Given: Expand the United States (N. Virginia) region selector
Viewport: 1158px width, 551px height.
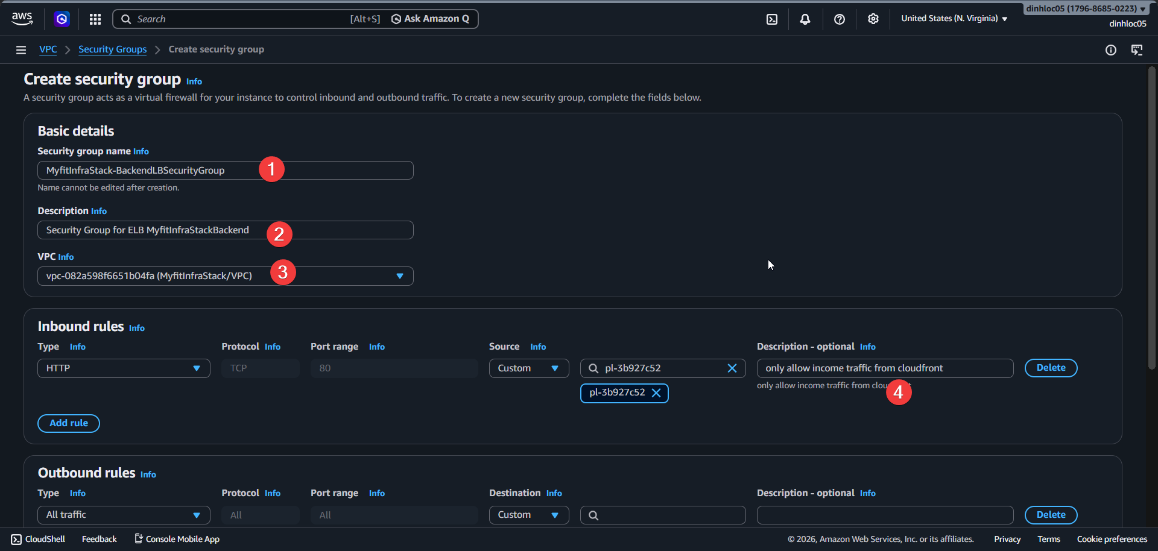Looking at the screenshot, I should [x=954, y=19].
